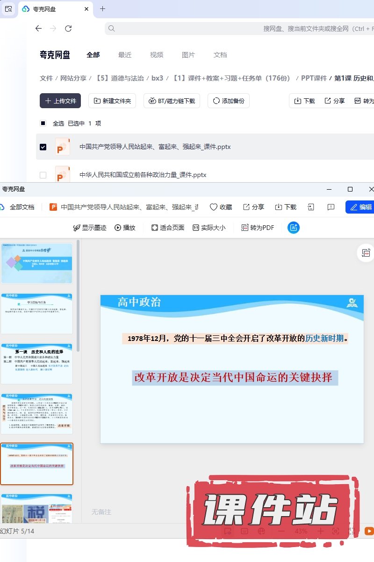Refresh the page with the reload icon
Viewport: 374px width, 562px height.
[68, 29]
